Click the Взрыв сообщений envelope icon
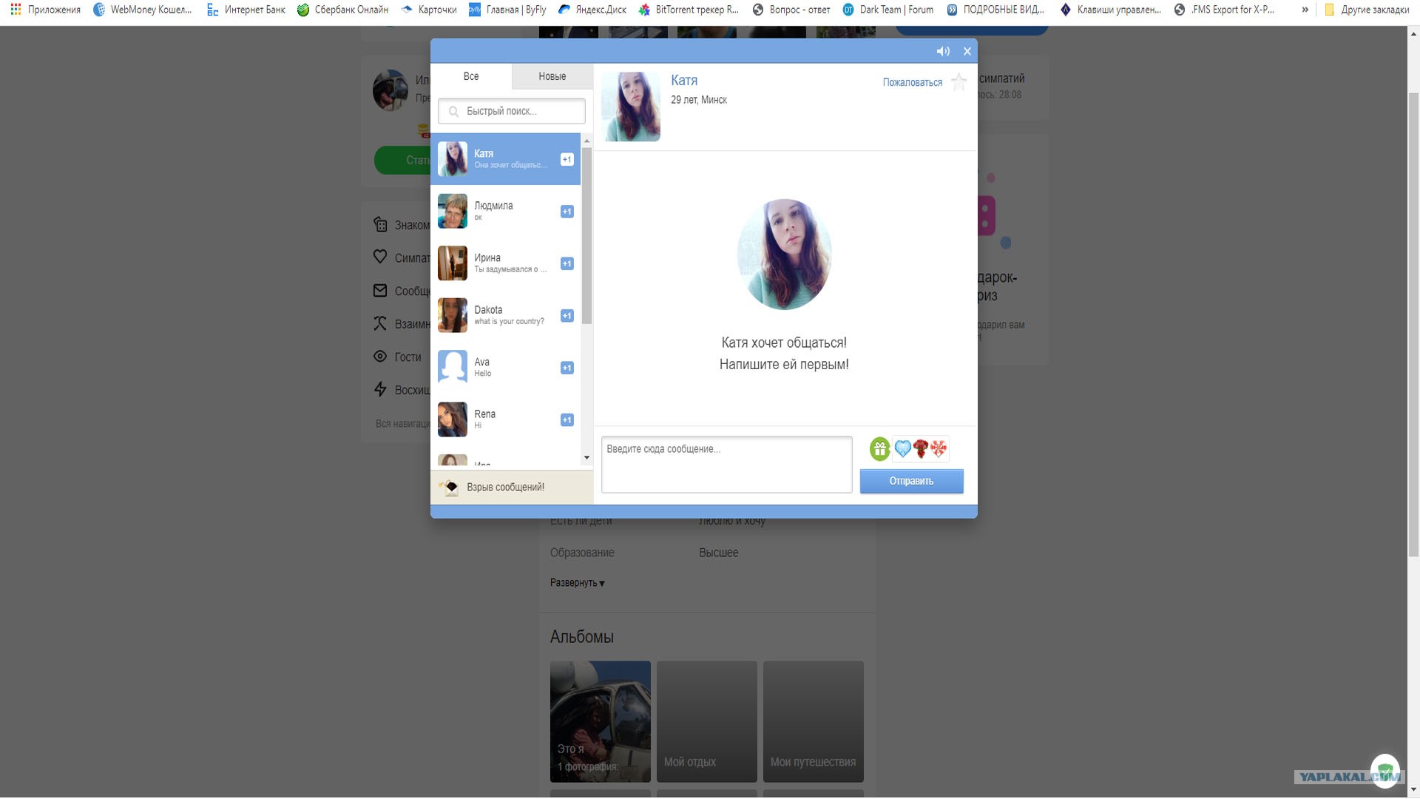The image size is (1420, 799). 449,487
